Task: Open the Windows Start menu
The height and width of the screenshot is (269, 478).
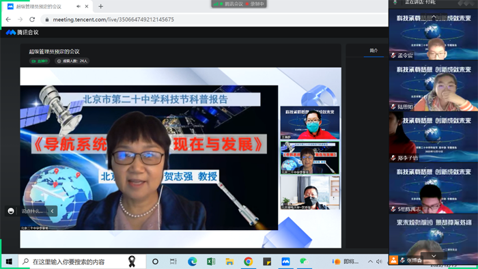Action: 9,261
